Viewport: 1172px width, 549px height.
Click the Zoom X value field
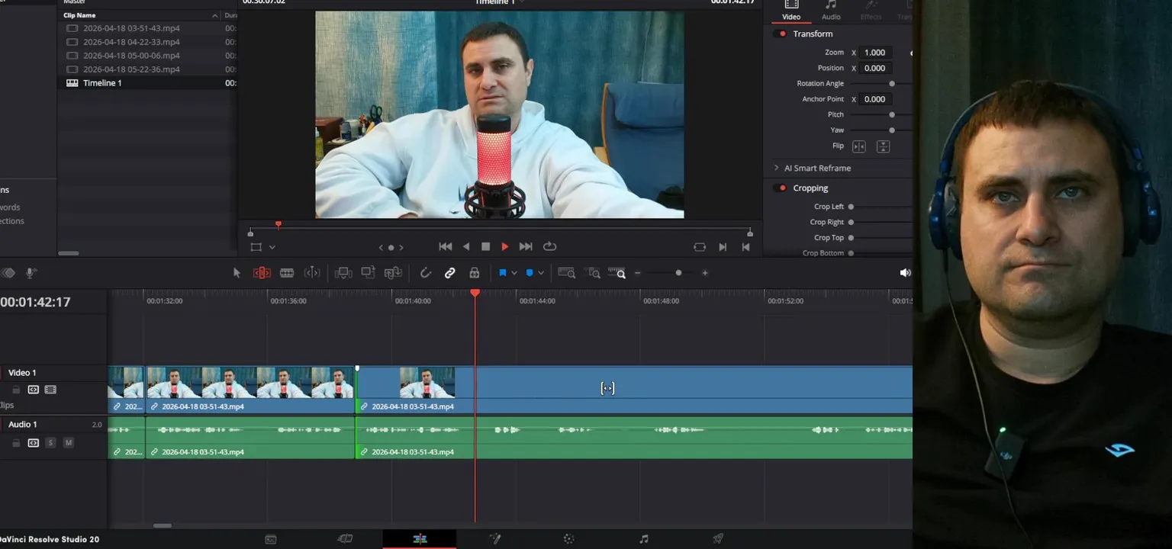(x=876, y=53)
